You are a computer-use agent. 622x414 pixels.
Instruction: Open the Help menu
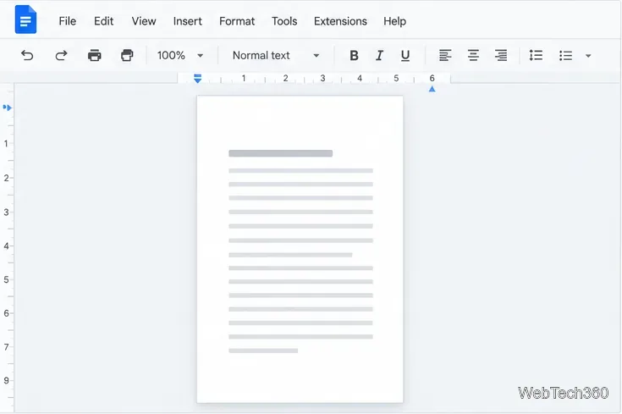click(x=394, y=21)
